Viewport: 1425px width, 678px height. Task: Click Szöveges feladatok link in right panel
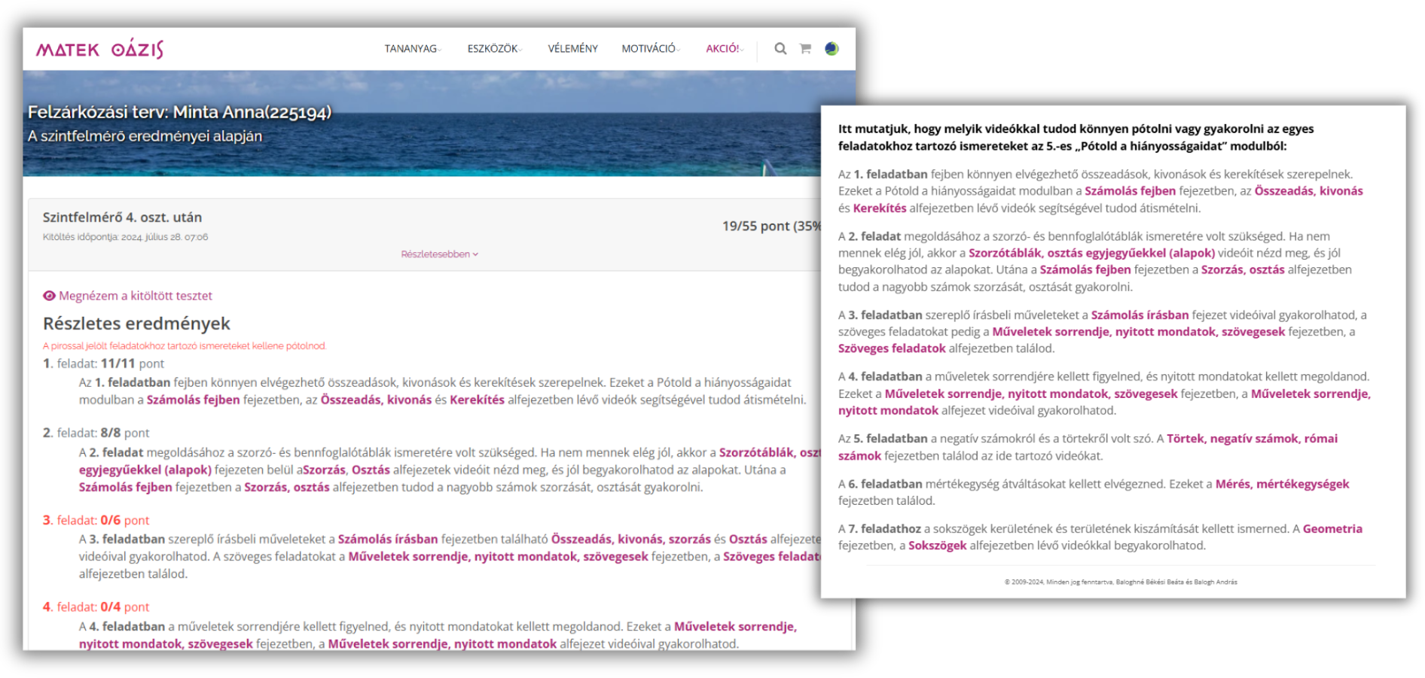point(892,348)
